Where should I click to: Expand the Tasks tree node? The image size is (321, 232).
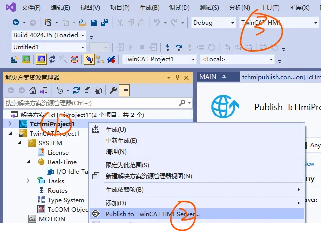(28, 181)
